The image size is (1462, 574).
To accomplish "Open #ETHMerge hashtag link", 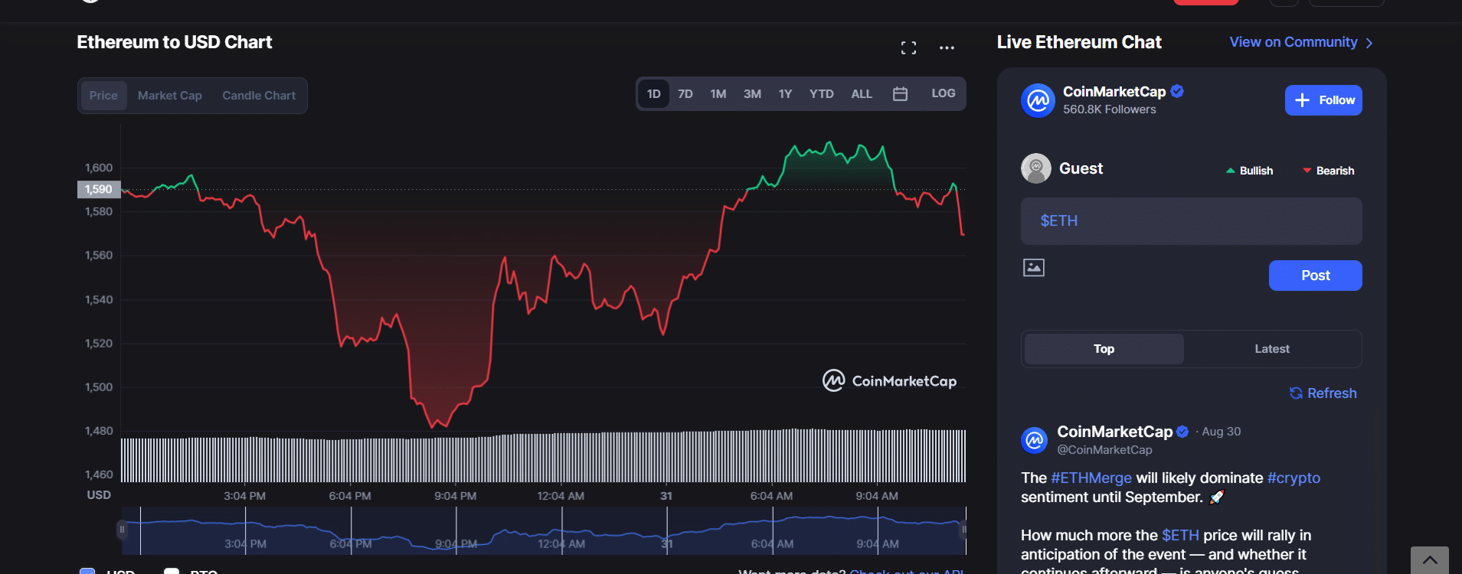I will 1091,478.
